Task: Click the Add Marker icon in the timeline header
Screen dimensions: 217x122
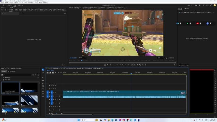Action: click(56, 73)
